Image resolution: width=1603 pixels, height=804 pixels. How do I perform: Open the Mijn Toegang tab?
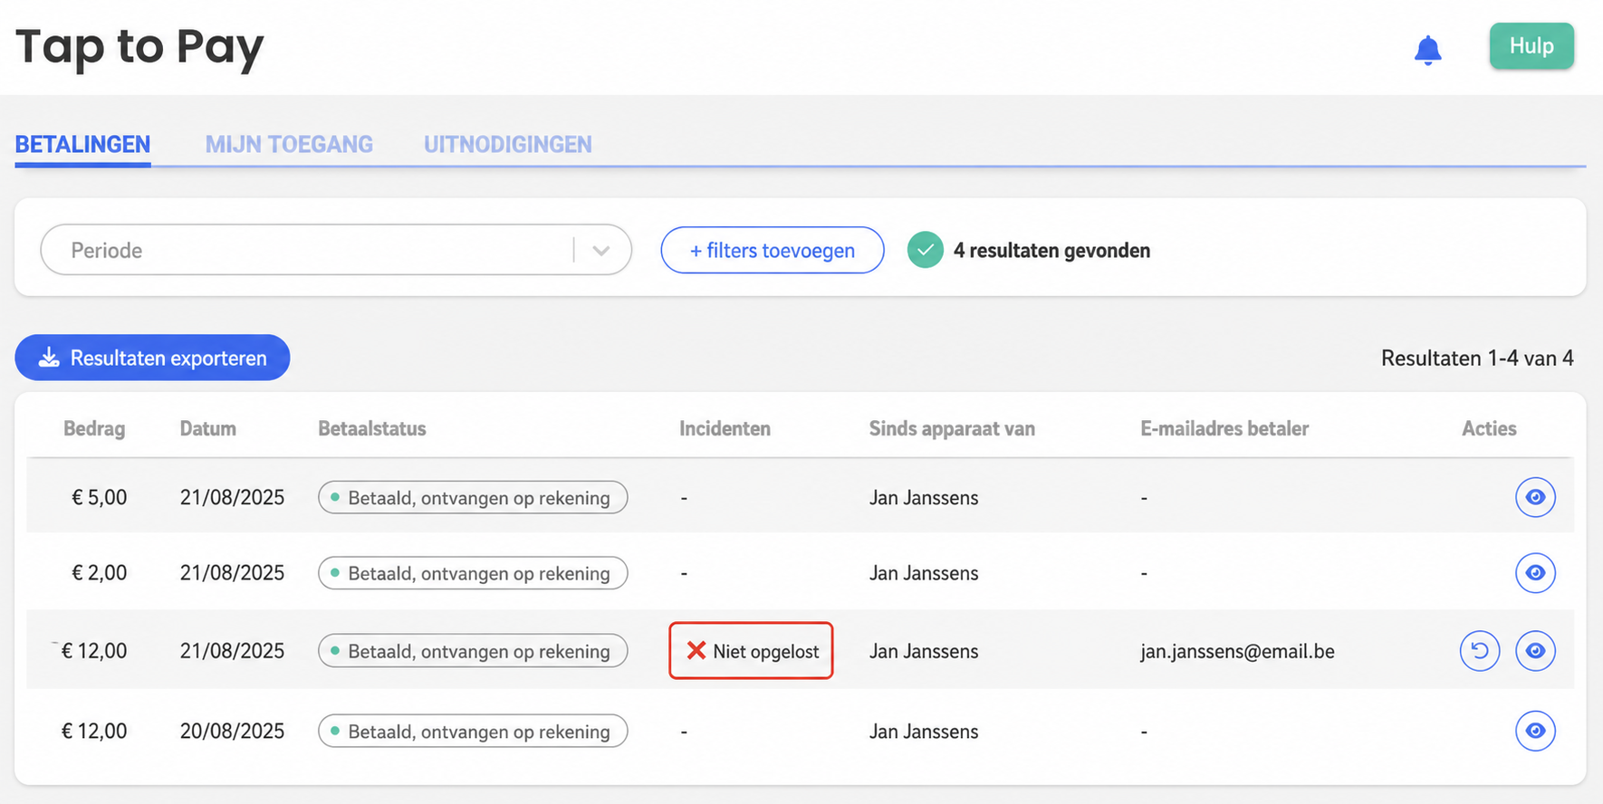(x=289, y=145)
